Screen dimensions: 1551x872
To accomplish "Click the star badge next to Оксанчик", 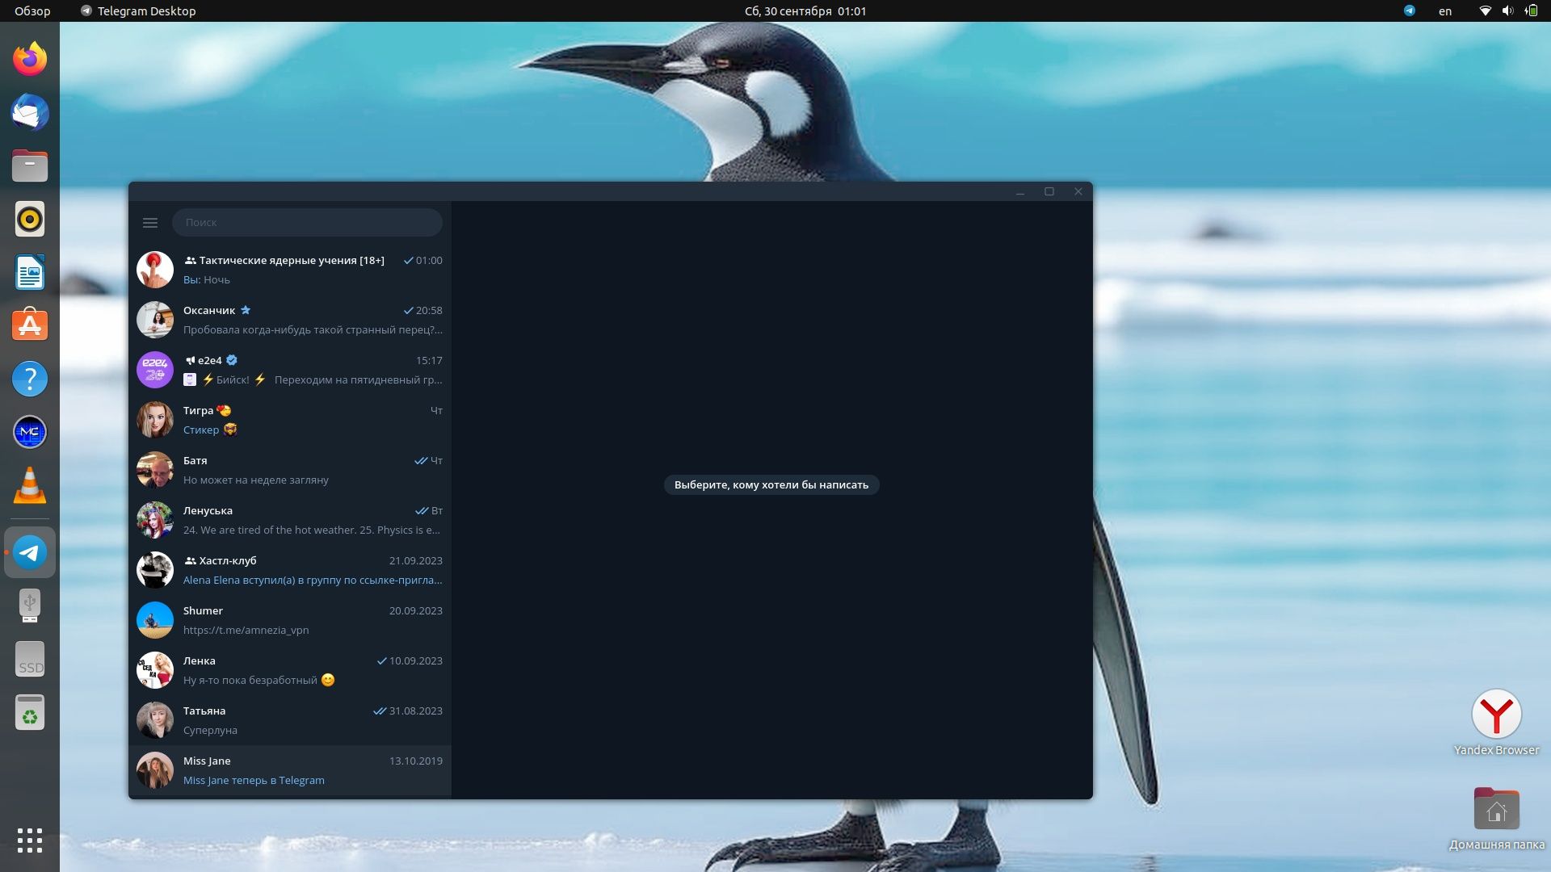I will pyautogui.click(x=246, y=310).
